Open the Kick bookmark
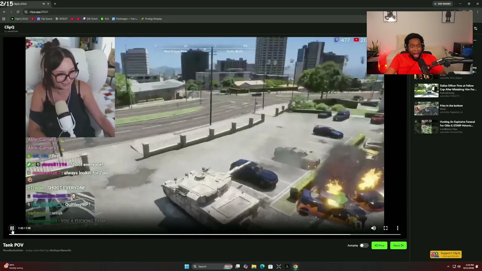 (105, 19)
